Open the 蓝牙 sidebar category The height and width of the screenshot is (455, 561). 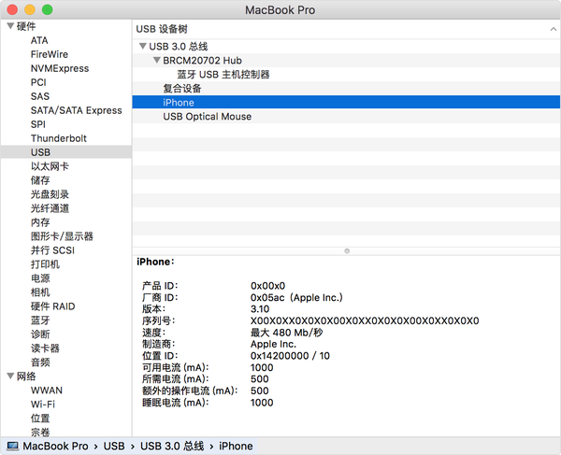pos(39,320)
